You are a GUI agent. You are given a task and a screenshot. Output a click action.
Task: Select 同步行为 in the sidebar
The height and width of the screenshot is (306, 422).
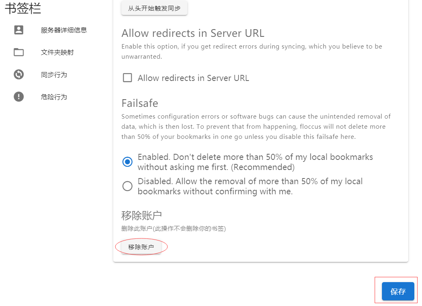click(x=54, y=74)
